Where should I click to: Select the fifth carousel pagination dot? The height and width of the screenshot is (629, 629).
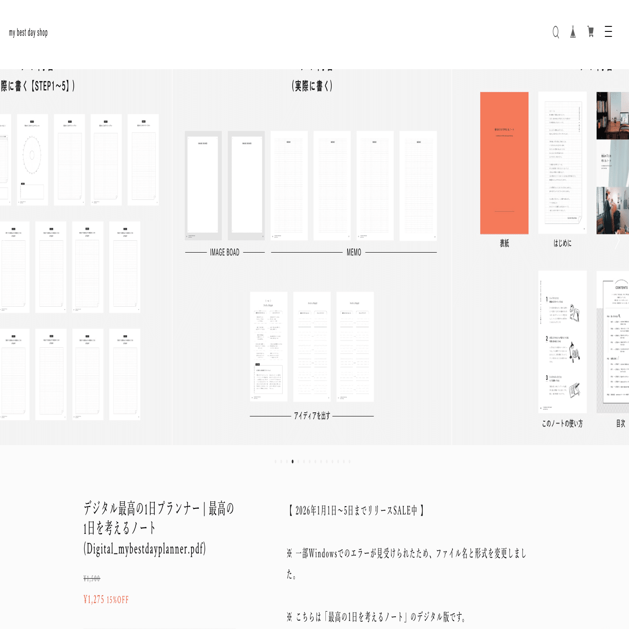click(x=298, y=462)
